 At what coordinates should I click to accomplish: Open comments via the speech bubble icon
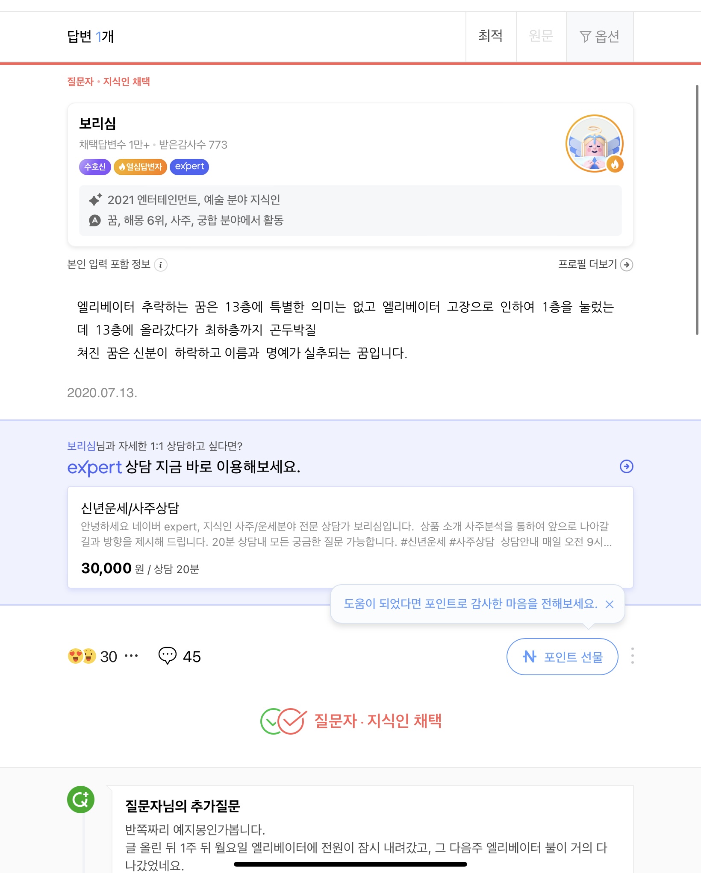pos(167,656)
